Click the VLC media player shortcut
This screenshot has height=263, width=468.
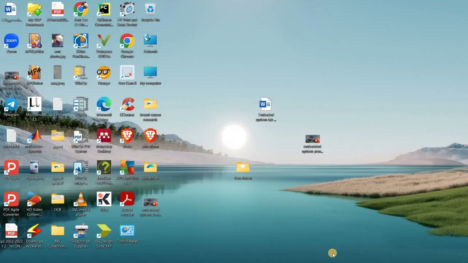(81, 205)
